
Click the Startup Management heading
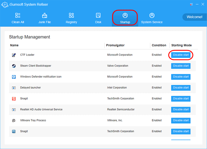pyautogui.click(x=30, y=37)
